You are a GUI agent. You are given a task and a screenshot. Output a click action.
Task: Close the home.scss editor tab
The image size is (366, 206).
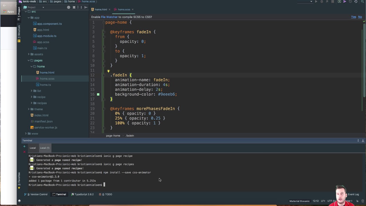coord(133,9)
